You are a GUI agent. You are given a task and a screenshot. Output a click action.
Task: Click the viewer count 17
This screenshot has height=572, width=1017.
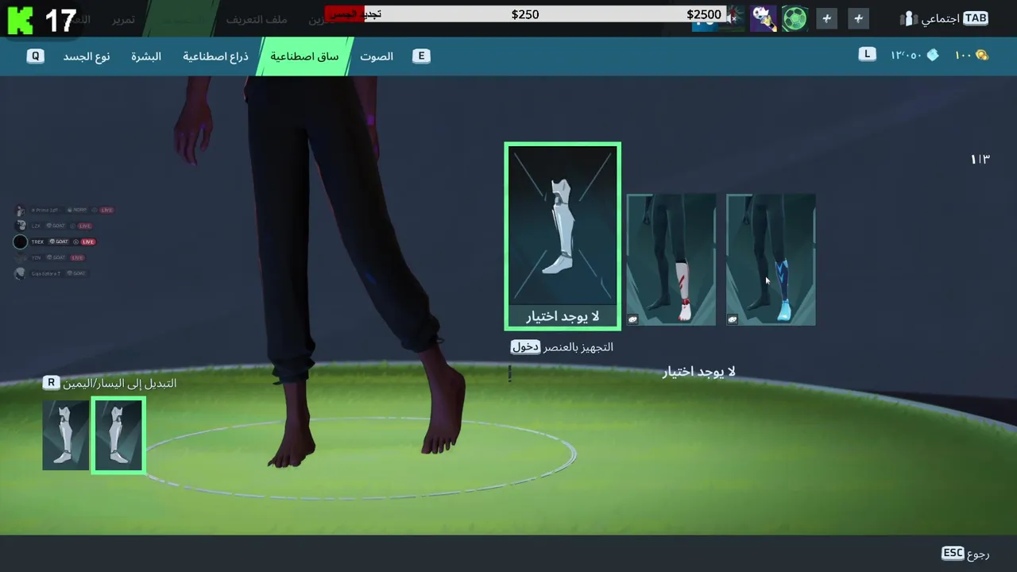(x=60, y=21)
